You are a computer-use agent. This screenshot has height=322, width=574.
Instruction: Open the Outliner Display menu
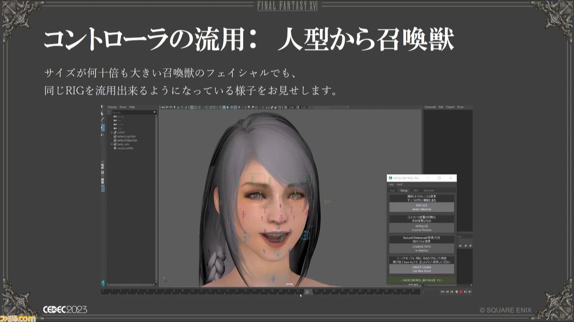click(112, 107)
